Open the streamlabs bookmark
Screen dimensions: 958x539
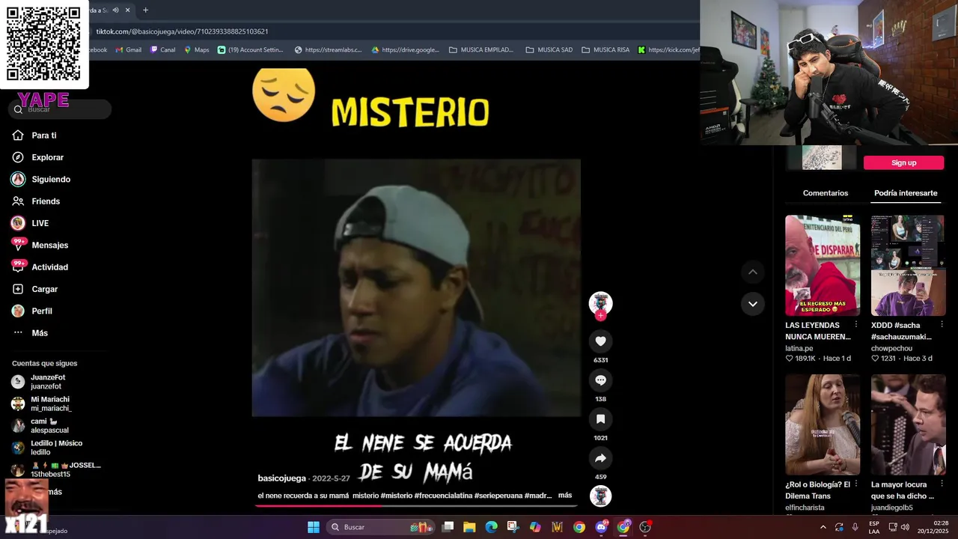click(328, 50)
